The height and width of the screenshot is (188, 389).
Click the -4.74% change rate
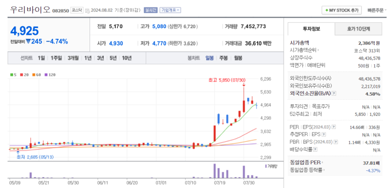(57, 41)
